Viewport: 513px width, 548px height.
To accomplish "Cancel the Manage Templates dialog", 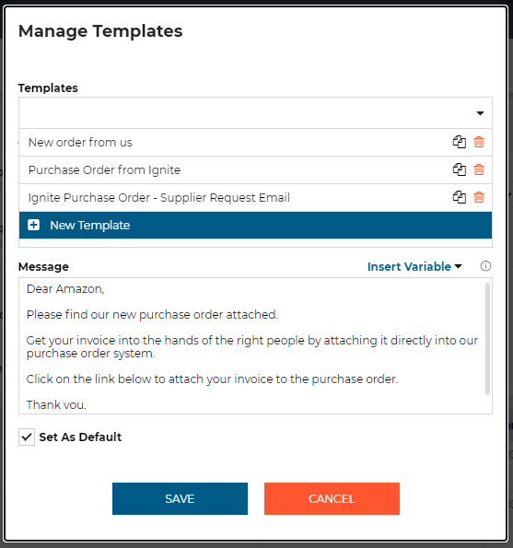I will click(332, 498).
